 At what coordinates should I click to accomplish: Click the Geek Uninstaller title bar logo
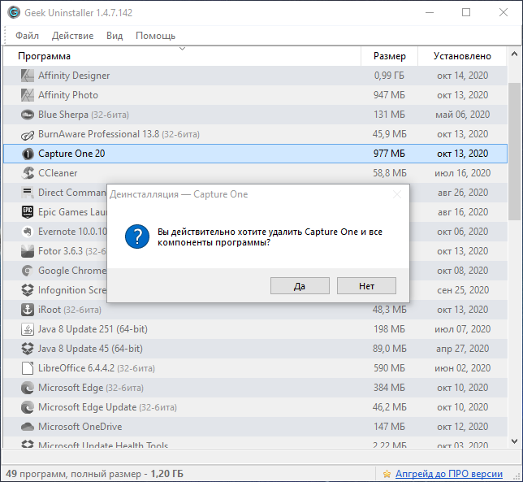[x=14, y=13]
